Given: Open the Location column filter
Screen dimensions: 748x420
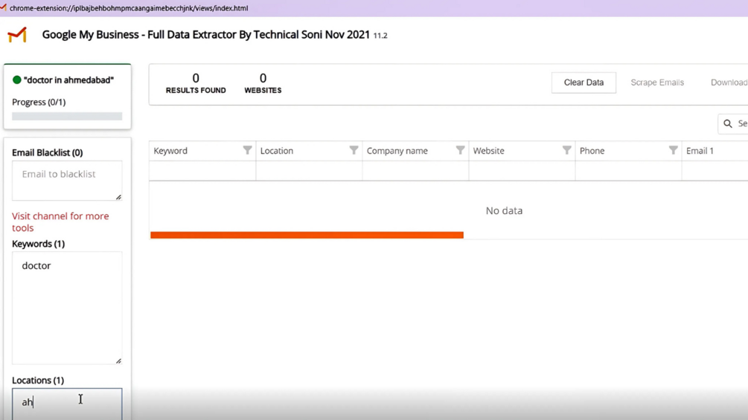Looking at the screenshot, I should (354, 150).
